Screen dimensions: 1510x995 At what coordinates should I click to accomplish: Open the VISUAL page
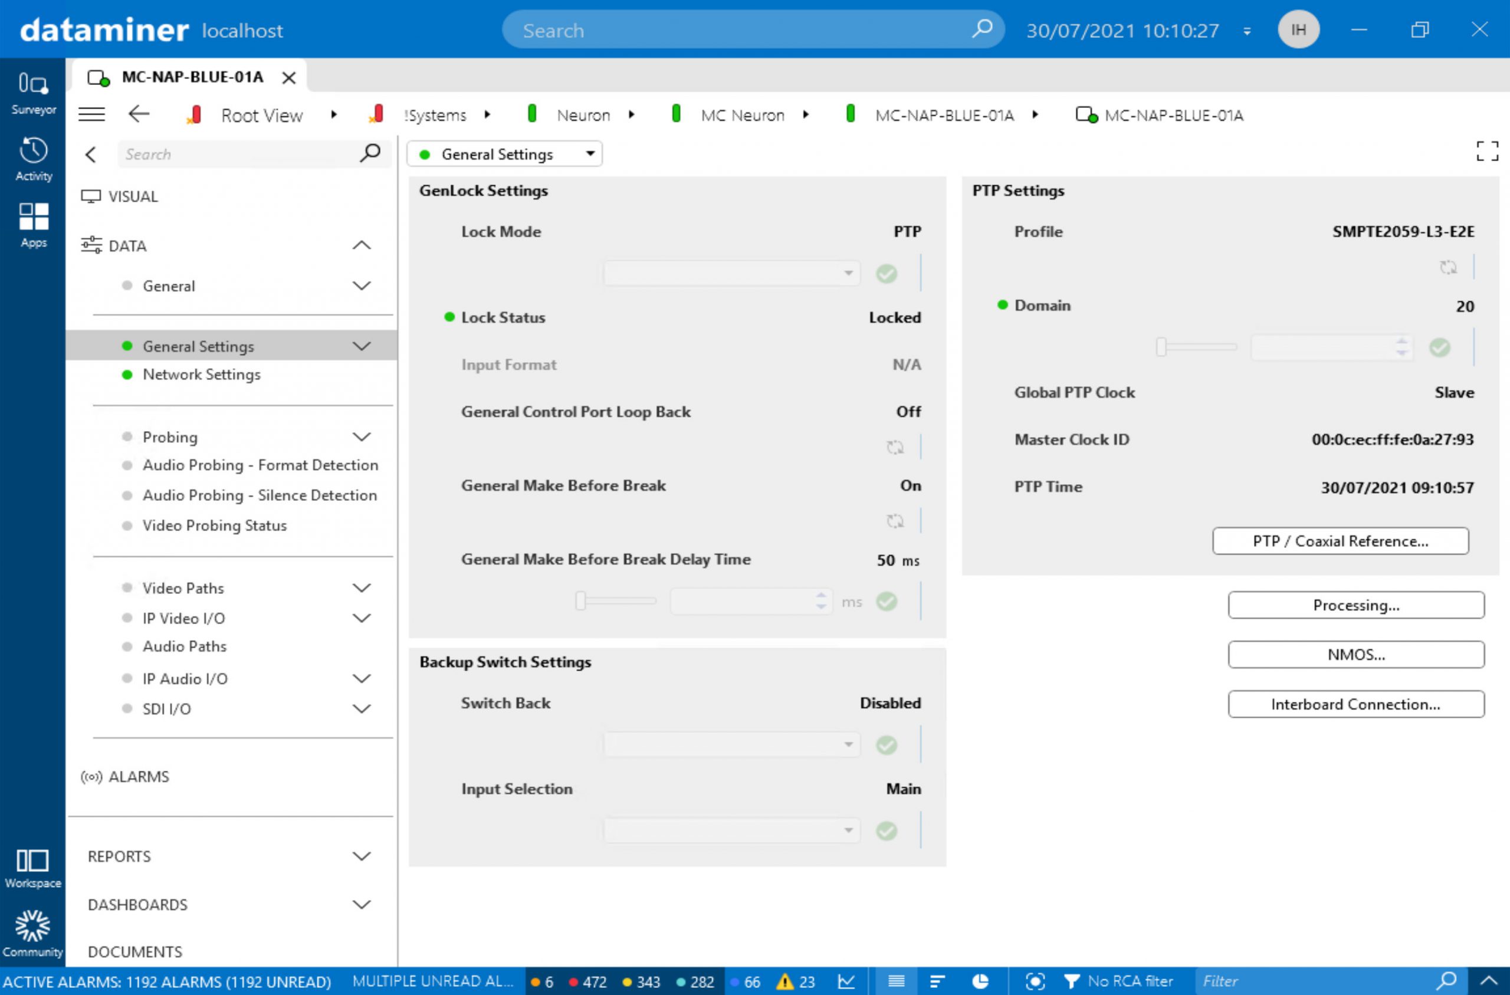point(132,196)
